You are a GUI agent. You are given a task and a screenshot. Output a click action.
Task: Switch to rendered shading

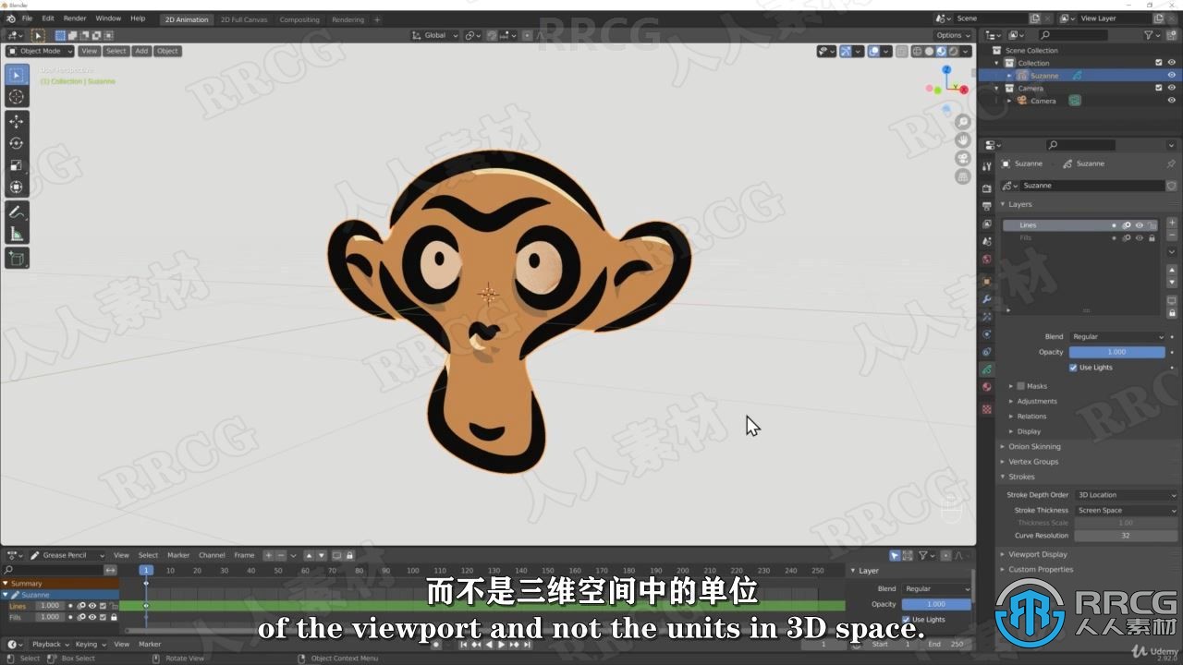(x=953, y=51)
